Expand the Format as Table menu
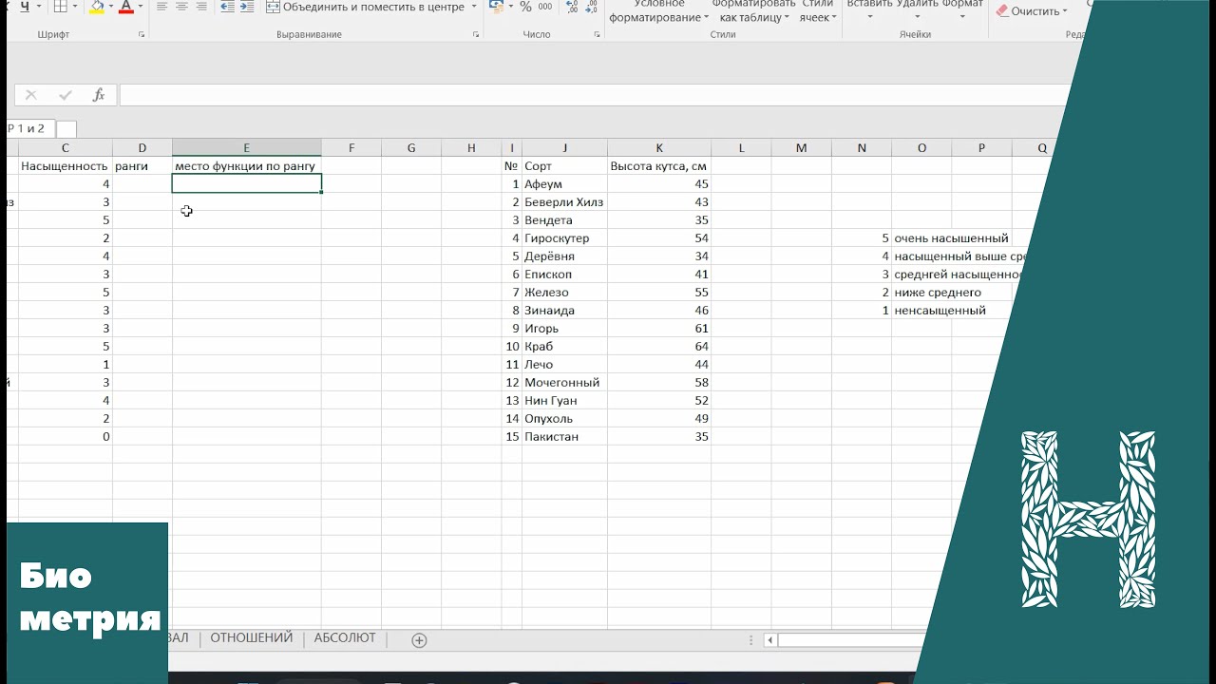This screenshot has height=684, width=1216. pos(754,11)
